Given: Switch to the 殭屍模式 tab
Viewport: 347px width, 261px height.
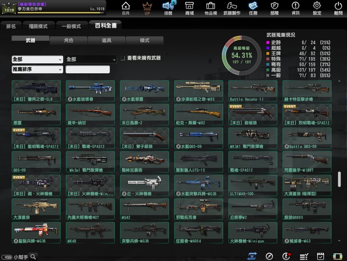Looking at the screenshot, I should (38, 26).
